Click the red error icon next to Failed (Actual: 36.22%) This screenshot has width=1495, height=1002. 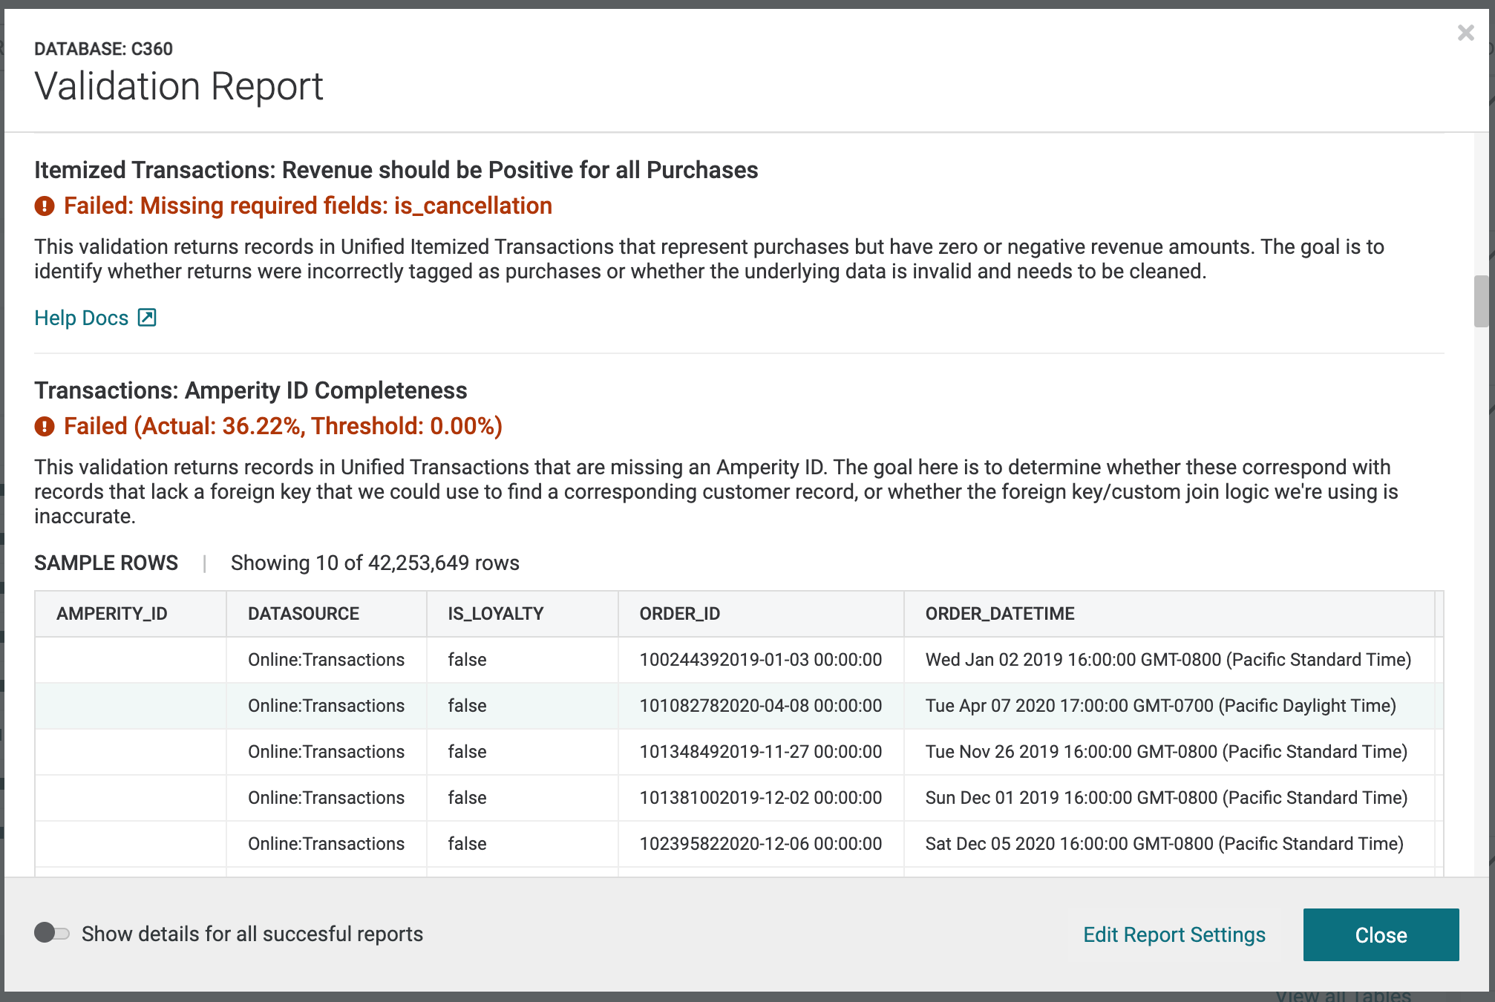45,427
